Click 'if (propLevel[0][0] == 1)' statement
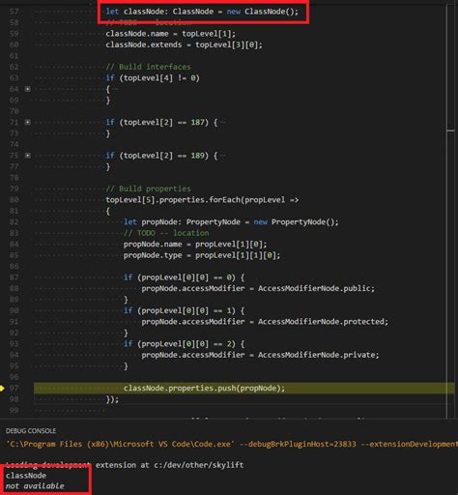 pos(184,310)
